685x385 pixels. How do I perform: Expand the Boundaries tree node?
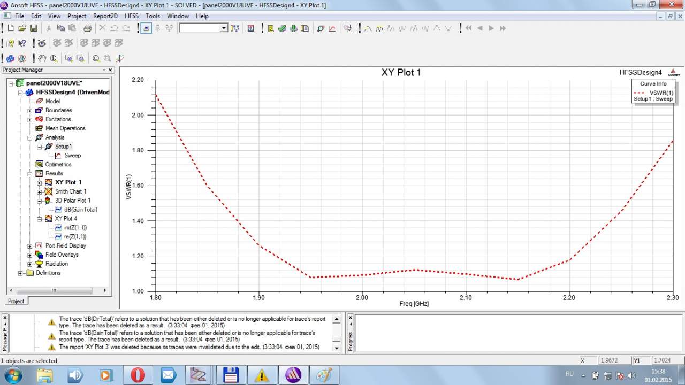pos(30,111)
